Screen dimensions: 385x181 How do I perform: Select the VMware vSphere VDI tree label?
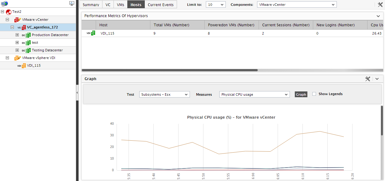click(x=39, y=58)
